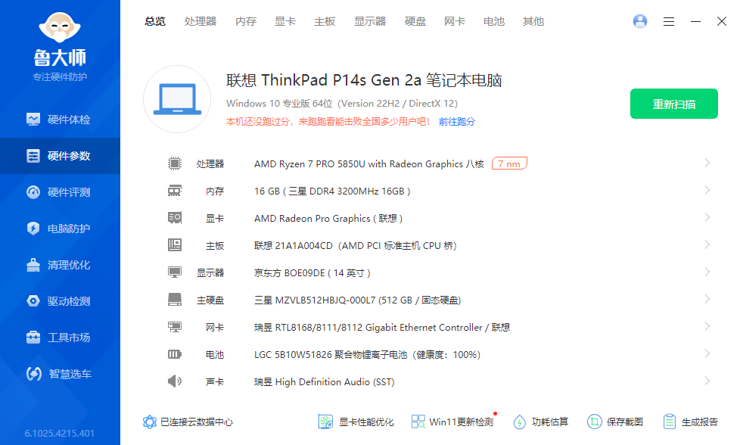
Task: Switch to the 电池 tab
Action: pos(493,21)
